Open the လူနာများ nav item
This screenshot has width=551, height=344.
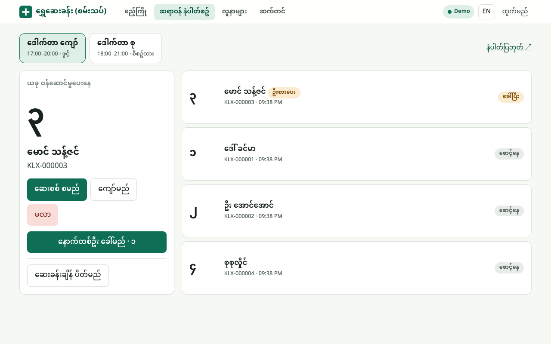pos(234,12)
